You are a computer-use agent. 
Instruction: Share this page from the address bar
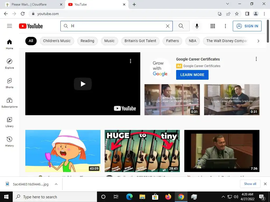click(228, 14)
